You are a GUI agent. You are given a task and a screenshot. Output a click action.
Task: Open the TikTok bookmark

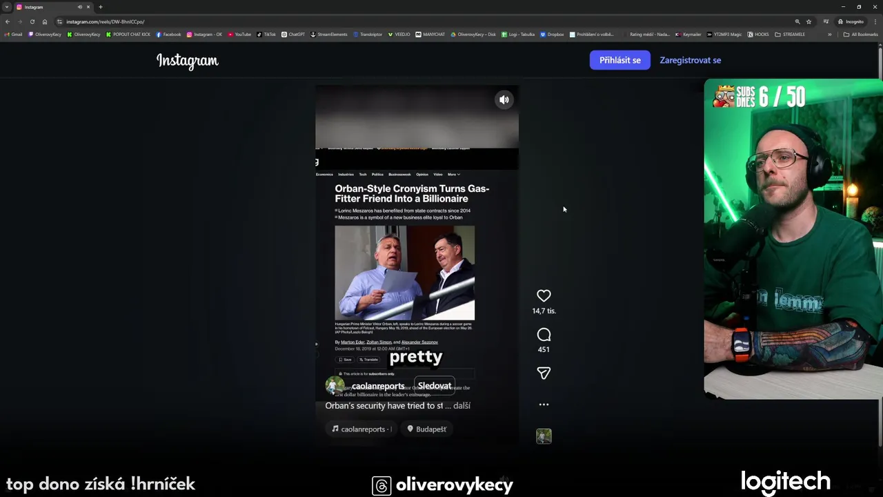266,35
